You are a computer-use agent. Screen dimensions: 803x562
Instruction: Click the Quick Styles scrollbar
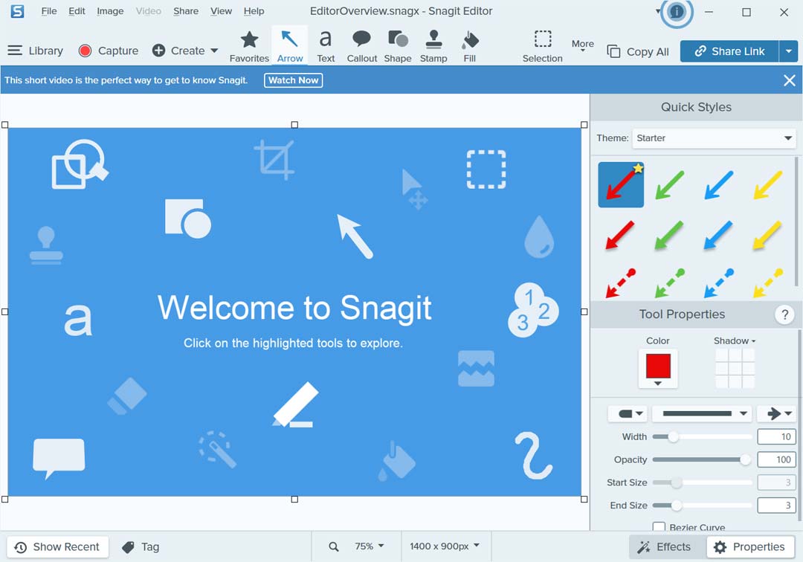coord(796,222)
